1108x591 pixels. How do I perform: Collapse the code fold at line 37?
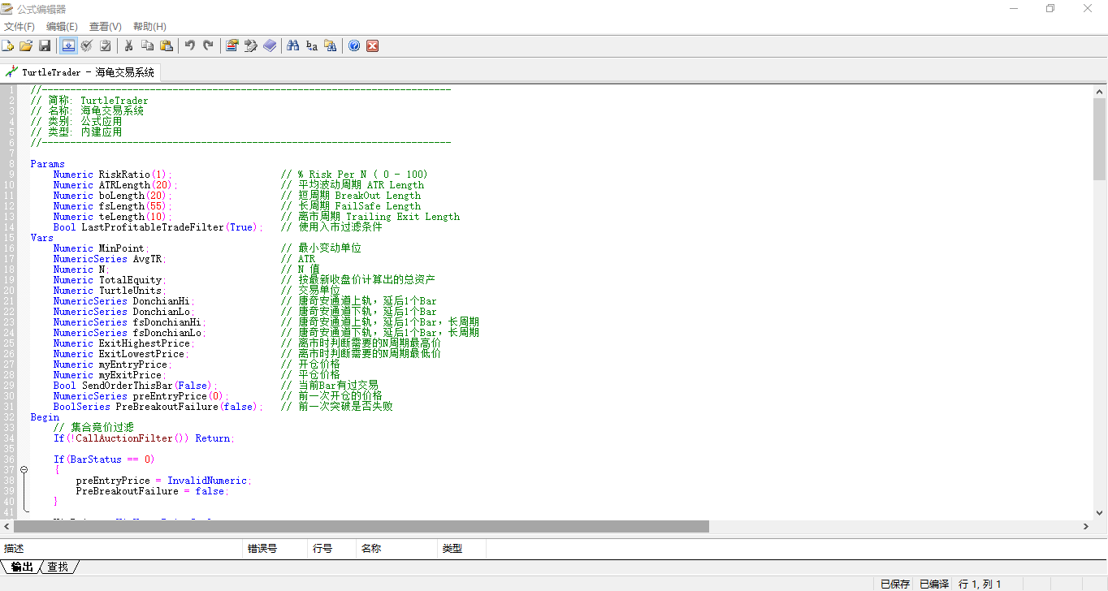(24, 470)
